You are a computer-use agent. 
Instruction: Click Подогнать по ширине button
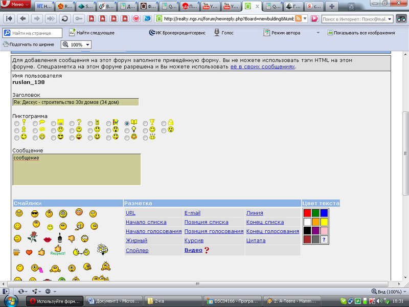(29, 45)
